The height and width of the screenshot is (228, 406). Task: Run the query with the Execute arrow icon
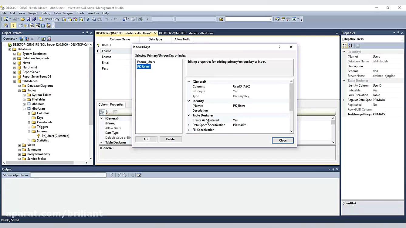coord(147,19)
